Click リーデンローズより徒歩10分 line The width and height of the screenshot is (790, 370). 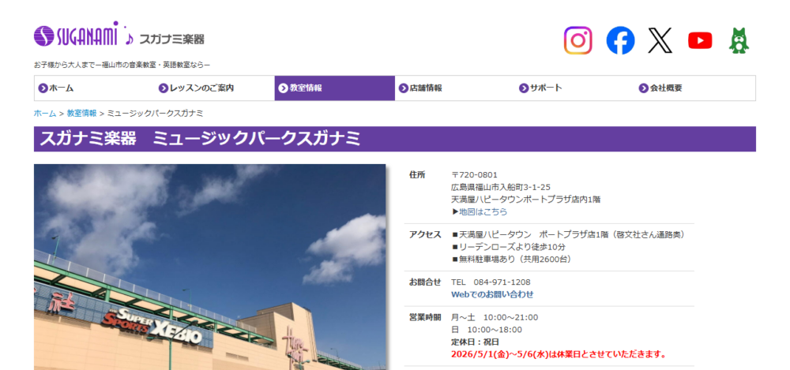pos(509,247)
